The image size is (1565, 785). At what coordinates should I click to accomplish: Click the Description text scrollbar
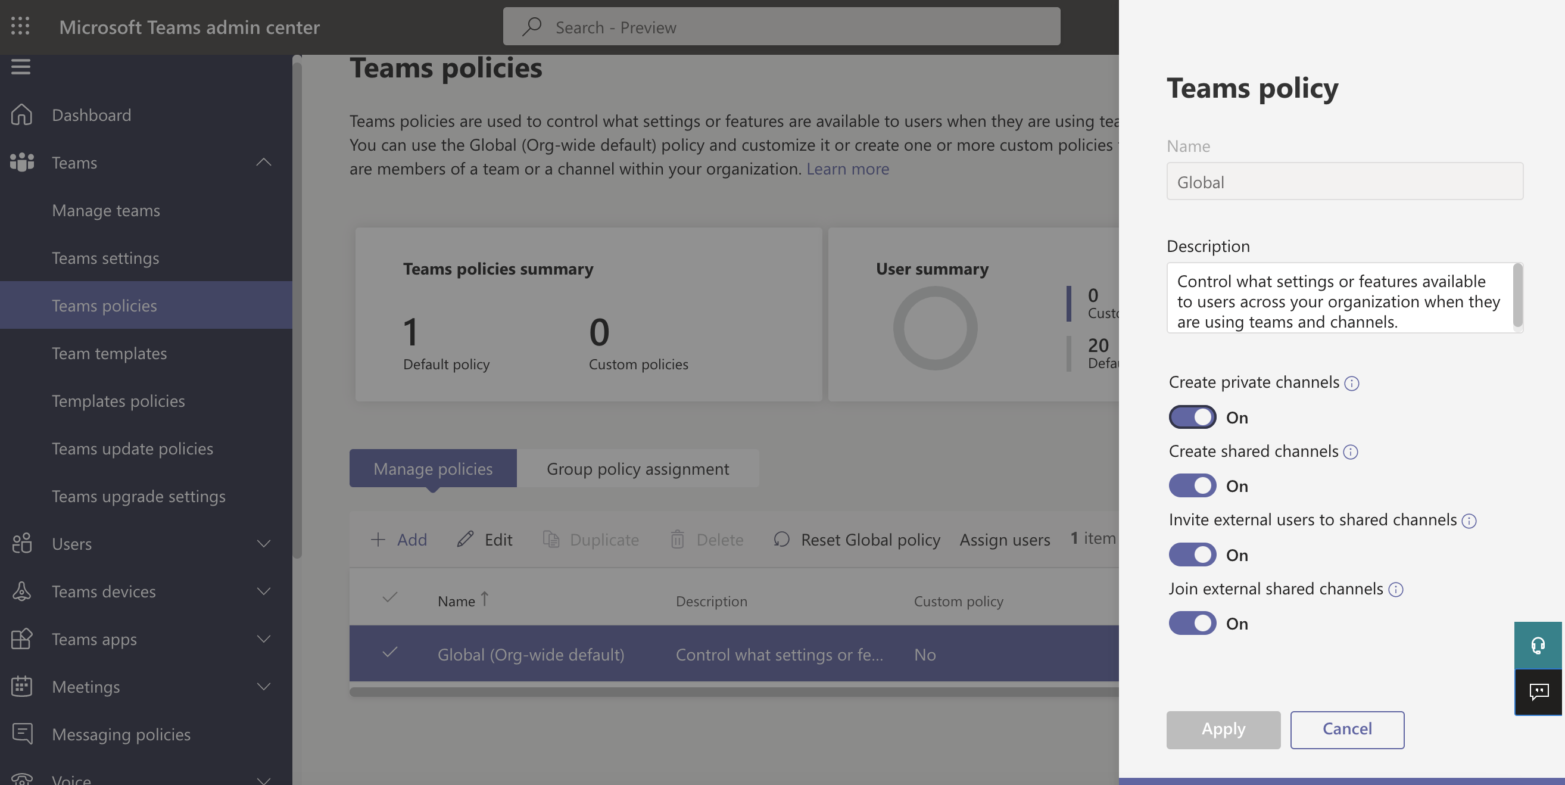coord(1517,294)
